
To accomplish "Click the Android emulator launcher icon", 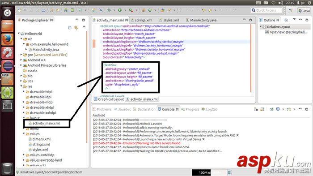I will coord(8,93).
